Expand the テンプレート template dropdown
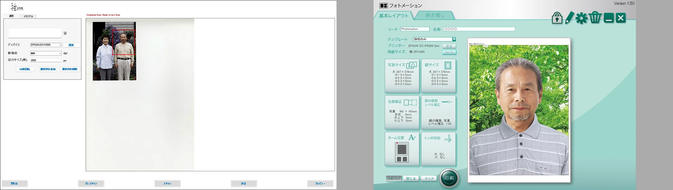The height and width of the screenshot is (190, 673). tap(454, 39)
